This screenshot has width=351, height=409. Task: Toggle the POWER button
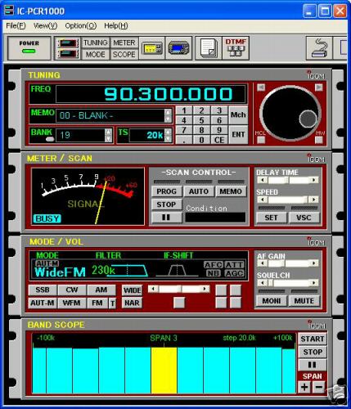29,48
